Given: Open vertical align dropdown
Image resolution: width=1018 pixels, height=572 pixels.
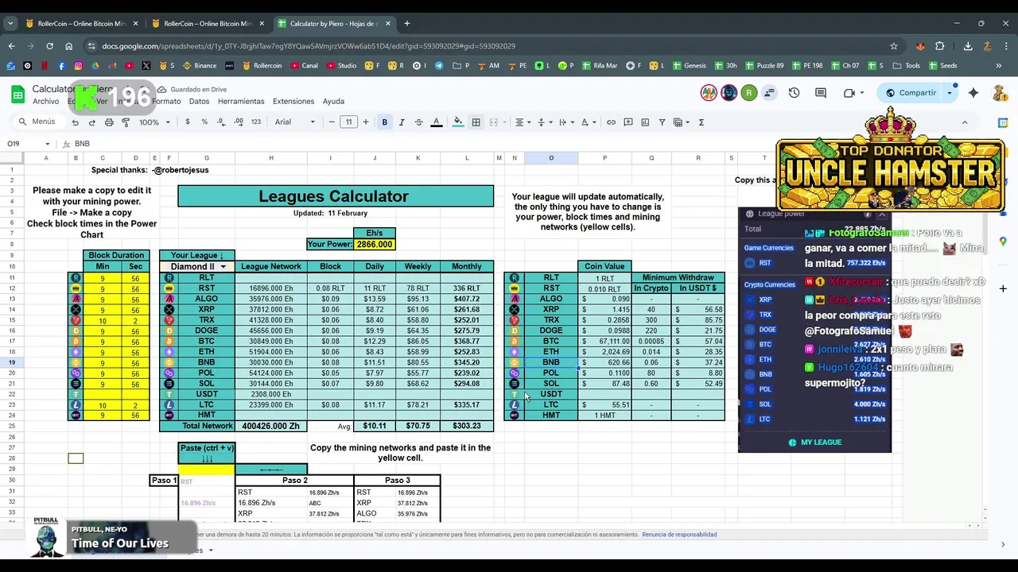Looking at the screenshot, I should pyautogui.click(x=544, y=122).
